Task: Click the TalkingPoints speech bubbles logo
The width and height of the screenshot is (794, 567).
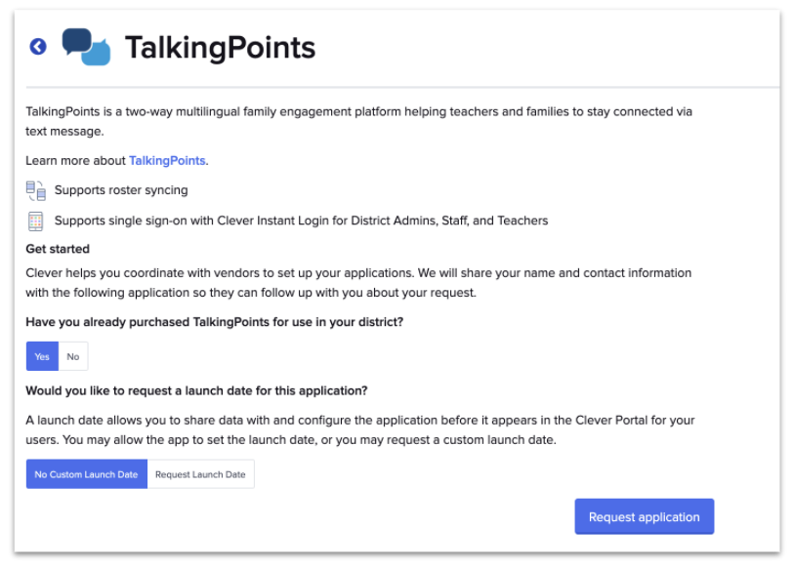Action: tap(86, 45)
